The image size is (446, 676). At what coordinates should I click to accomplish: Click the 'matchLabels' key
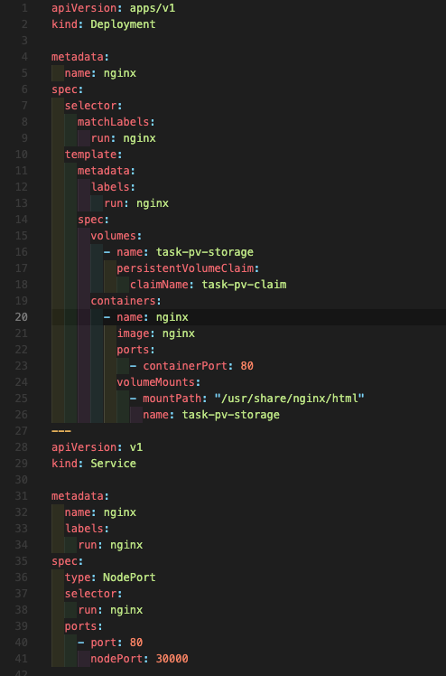click(113, 122)
